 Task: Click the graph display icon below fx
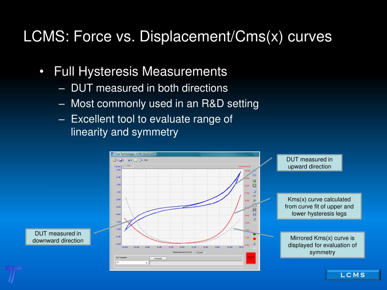254,205
